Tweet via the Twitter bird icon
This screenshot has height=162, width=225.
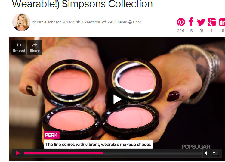click(201, 22)
